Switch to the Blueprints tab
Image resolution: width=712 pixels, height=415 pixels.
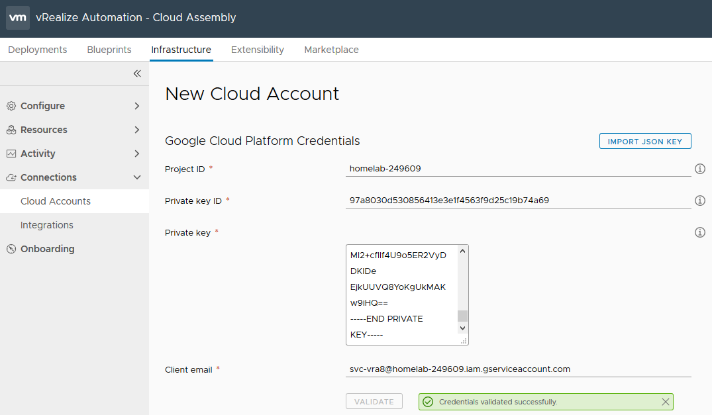click(109, 50)
